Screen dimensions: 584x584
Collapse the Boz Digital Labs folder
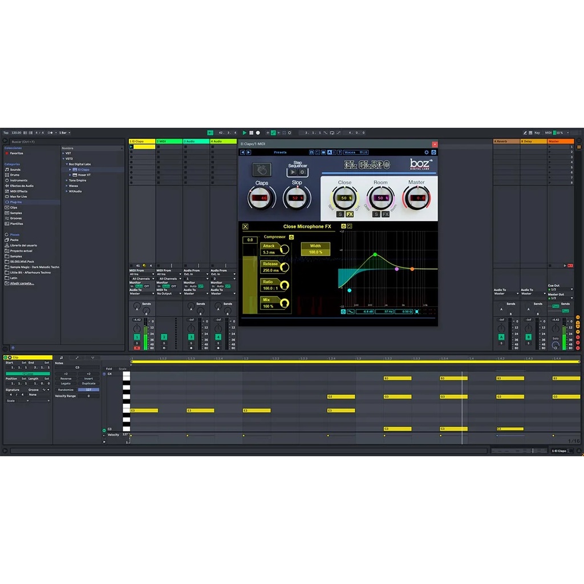[x=67, y=164]
